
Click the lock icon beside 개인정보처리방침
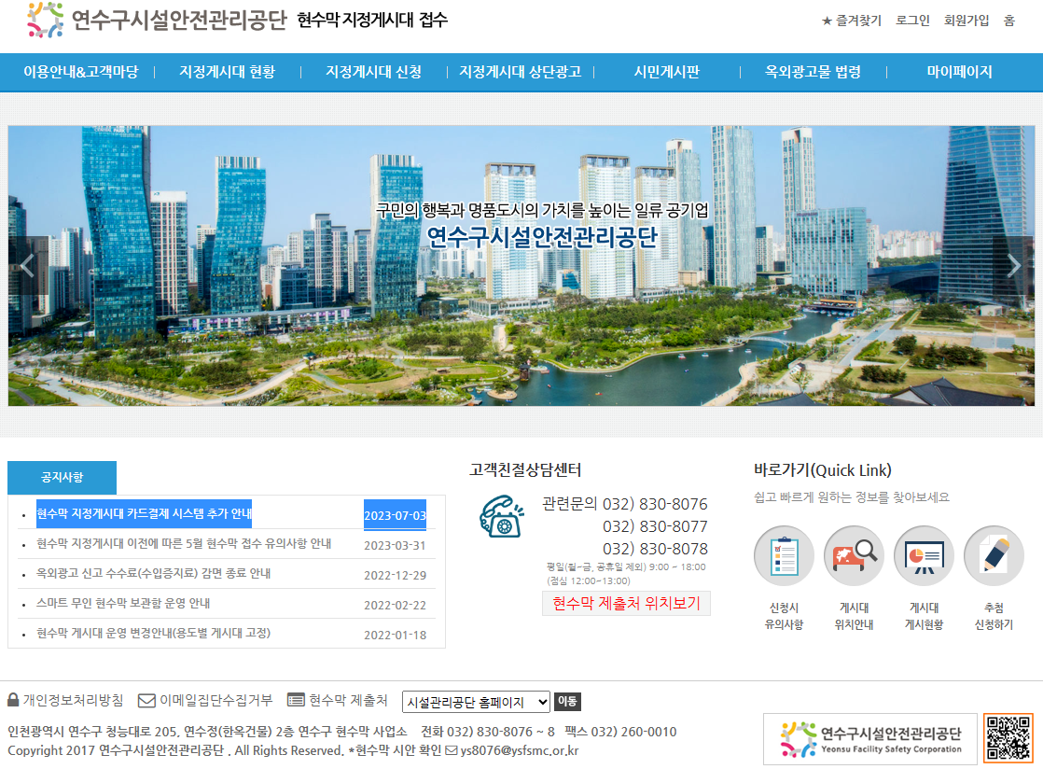[13, 700]
